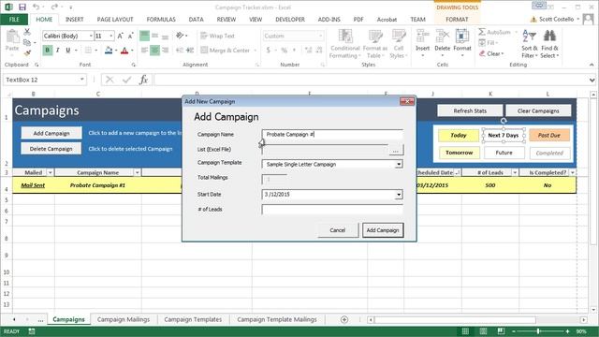Open the font size dropdown
The width and height of the screenshot is (599, 337).
[x=111, y=36]
